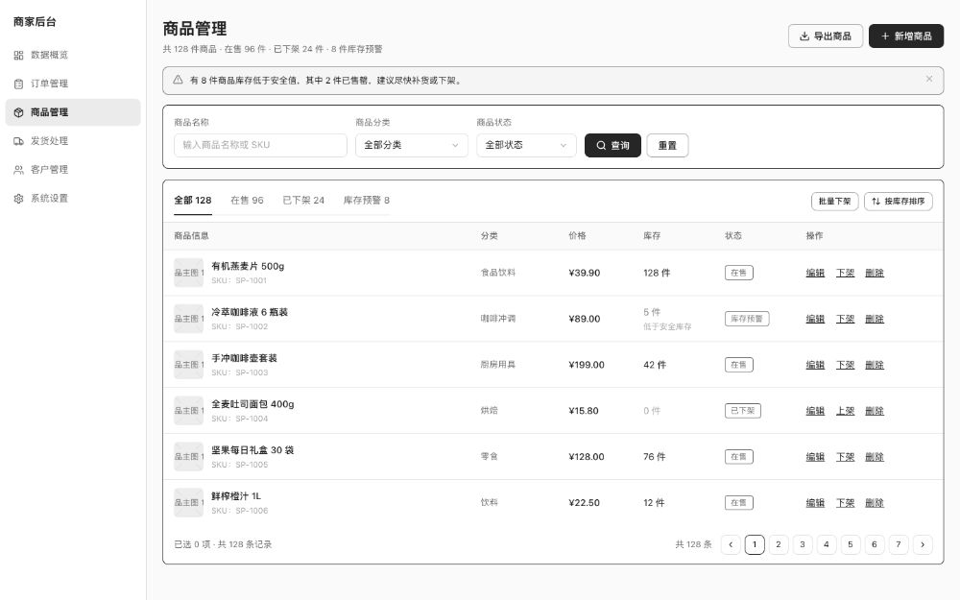Click 删除 for 有机燕麦片 500g
The width and height of the screenshot is (960, 600).
pos(875,273)
